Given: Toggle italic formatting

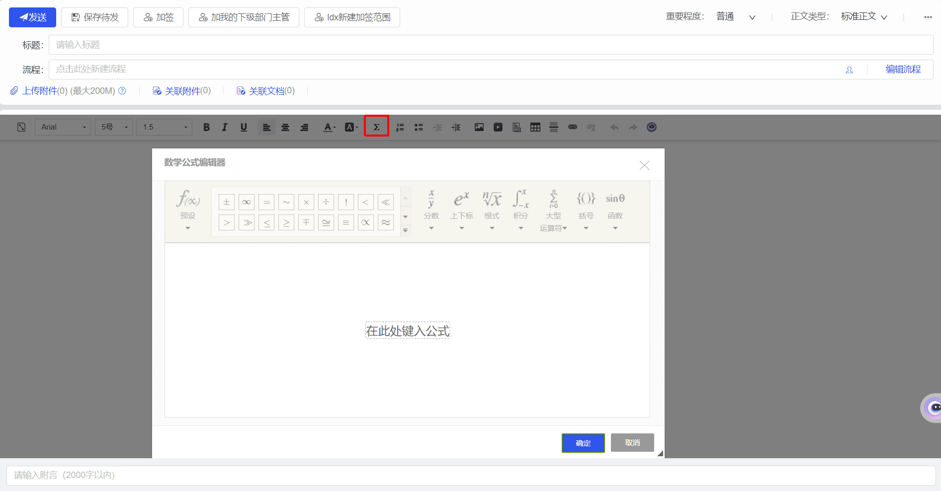Looking at the screenshot, I should click(x=225, y=127).
